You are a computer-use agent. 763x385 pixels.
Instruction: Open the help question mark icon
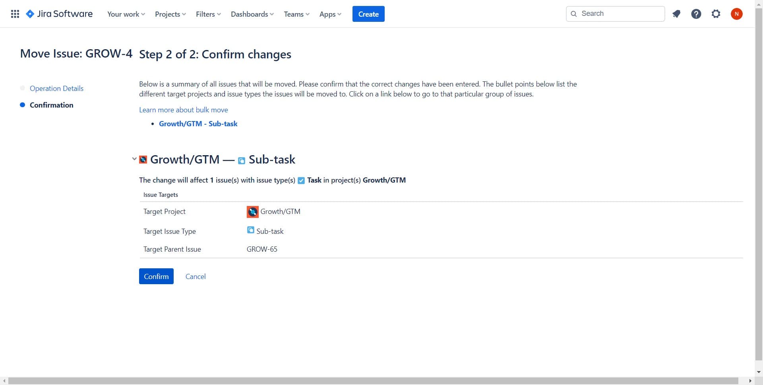point(696,14)
